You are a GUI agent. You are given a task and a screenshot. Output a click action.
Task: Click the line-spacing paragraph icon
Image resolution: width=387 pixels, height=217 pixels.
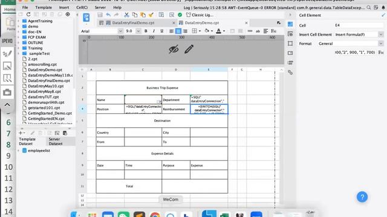pyautogui.click(x=265, y=31)
